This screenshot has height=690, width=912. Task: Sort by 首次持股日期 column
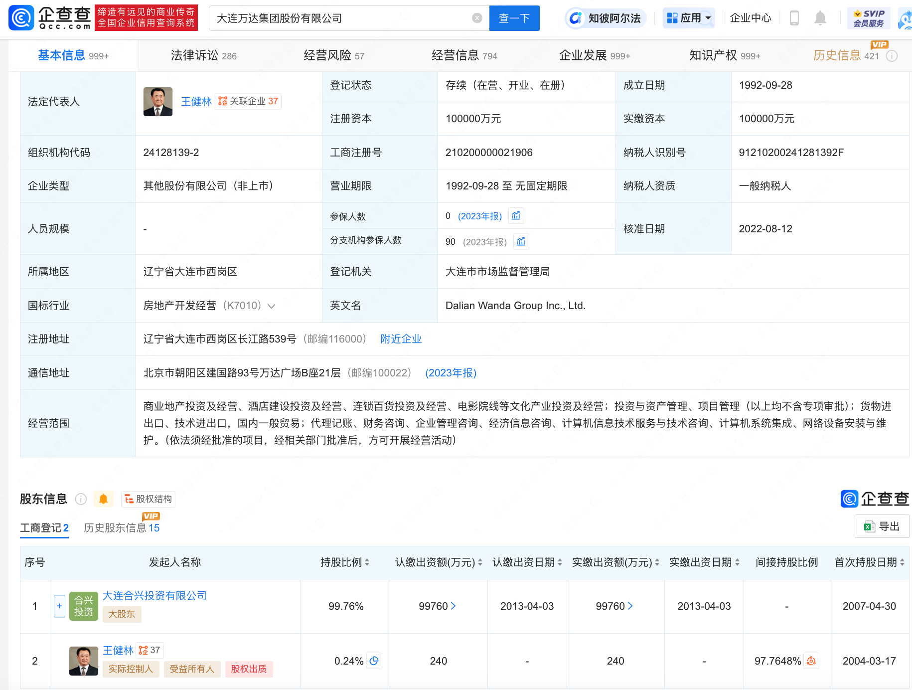pyautogui.click(x=902, y=562)
